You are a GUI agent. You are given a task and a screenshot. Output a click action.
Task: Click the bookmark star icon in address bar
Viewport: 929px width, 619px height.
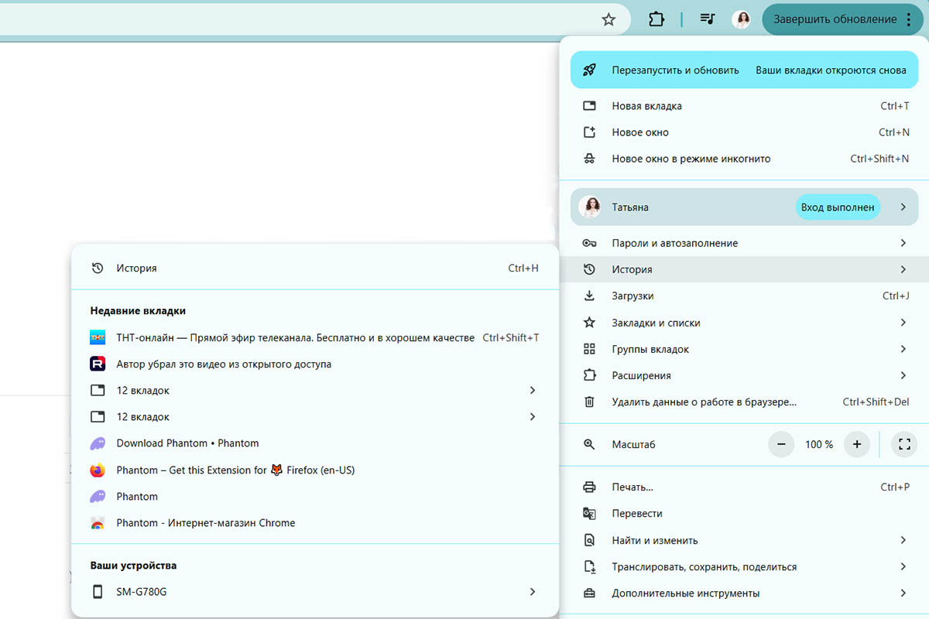coord(608,19)
